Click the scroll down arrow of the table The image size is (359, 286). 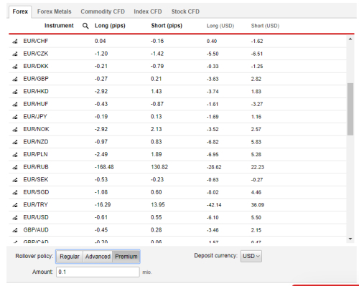[x=350, y=239]
